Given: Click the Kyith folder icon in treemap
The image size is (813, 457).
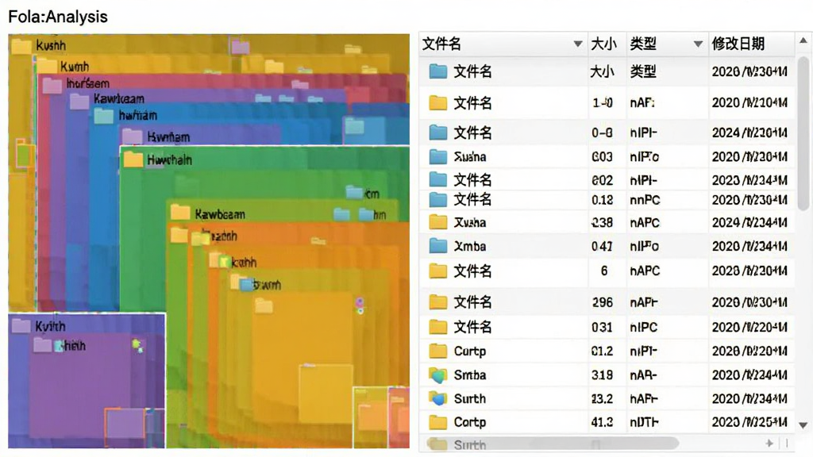Looking at the screenshot, I should click(21, 326).
